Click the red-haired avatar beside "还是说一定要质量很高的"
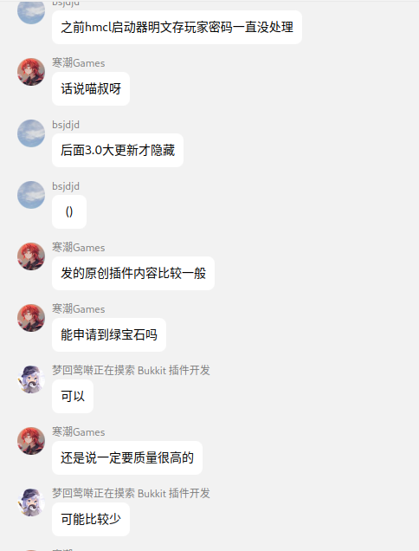 click(31, 441)
